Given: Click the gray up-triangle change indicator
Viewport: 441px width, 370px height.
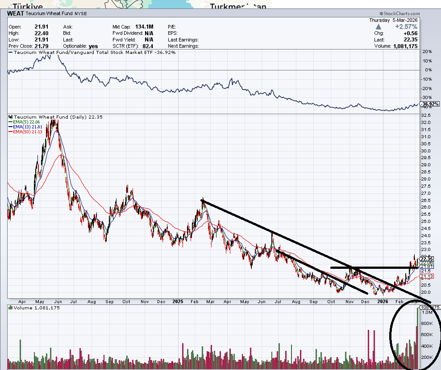Looking at the screenshot, I should [x=378, y=27].
